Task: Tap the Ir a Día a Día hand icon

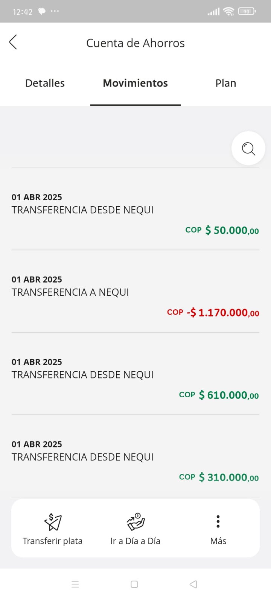Action: (x=135, y=521)
